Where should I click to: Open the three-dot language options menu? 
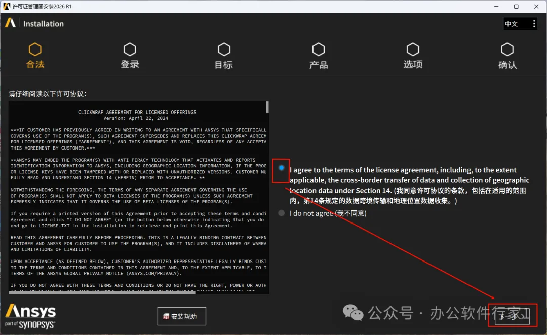click(534, 24)
